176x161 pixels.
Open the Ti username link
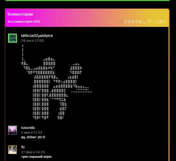(x=23, y=147)
